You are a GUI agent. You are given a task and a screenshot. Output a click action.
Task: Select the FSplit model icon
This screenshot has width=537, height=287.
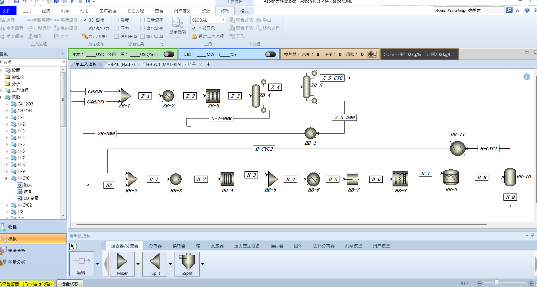tap(155, 264)
